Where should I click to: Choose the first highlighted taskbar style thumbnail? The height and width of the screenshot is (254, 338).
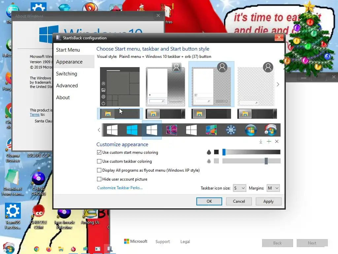(119, 114)
